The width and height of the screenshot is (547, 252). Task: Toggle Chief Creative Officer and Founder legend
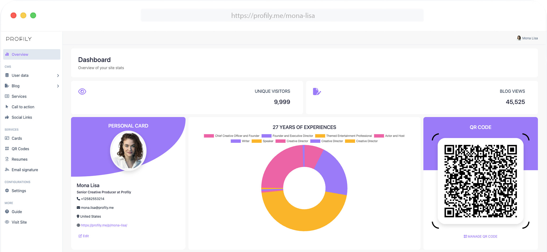[232, 136]
